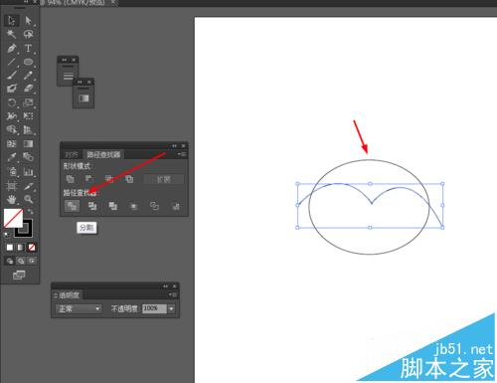Click the Merge pathfinder button

pos(113,206)
